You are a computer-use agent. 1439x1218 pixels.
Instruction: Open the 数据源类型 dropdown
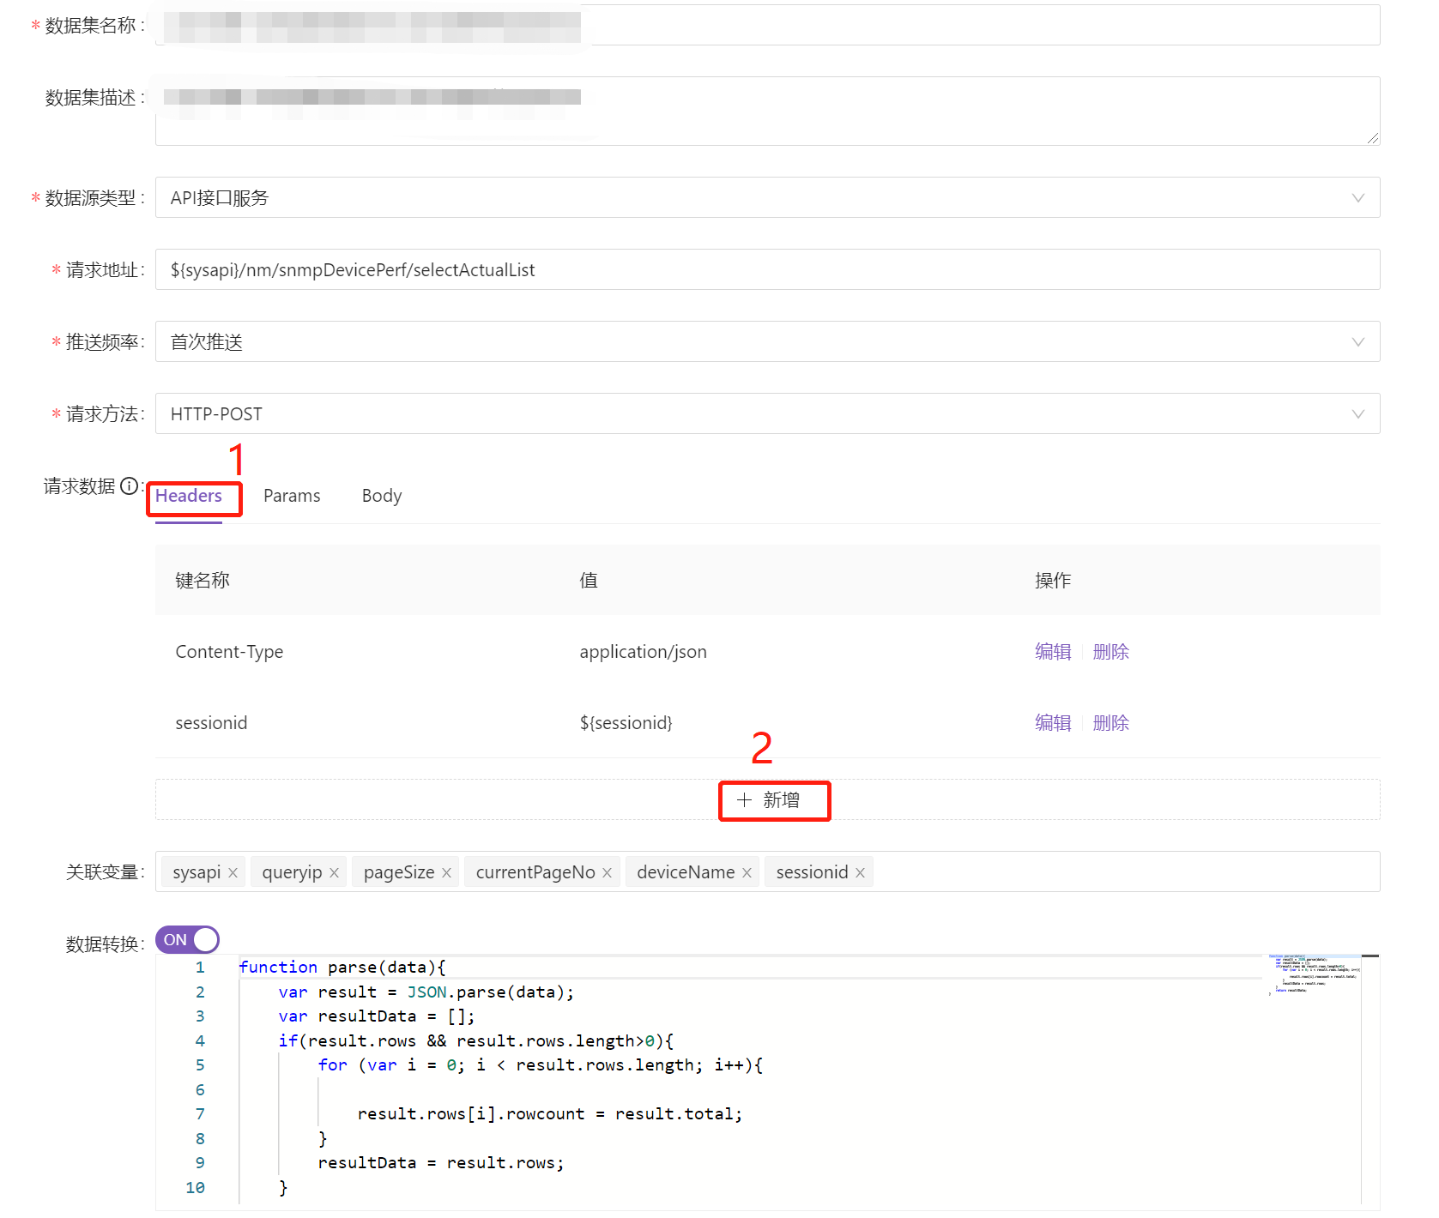(x=767, y=198)
